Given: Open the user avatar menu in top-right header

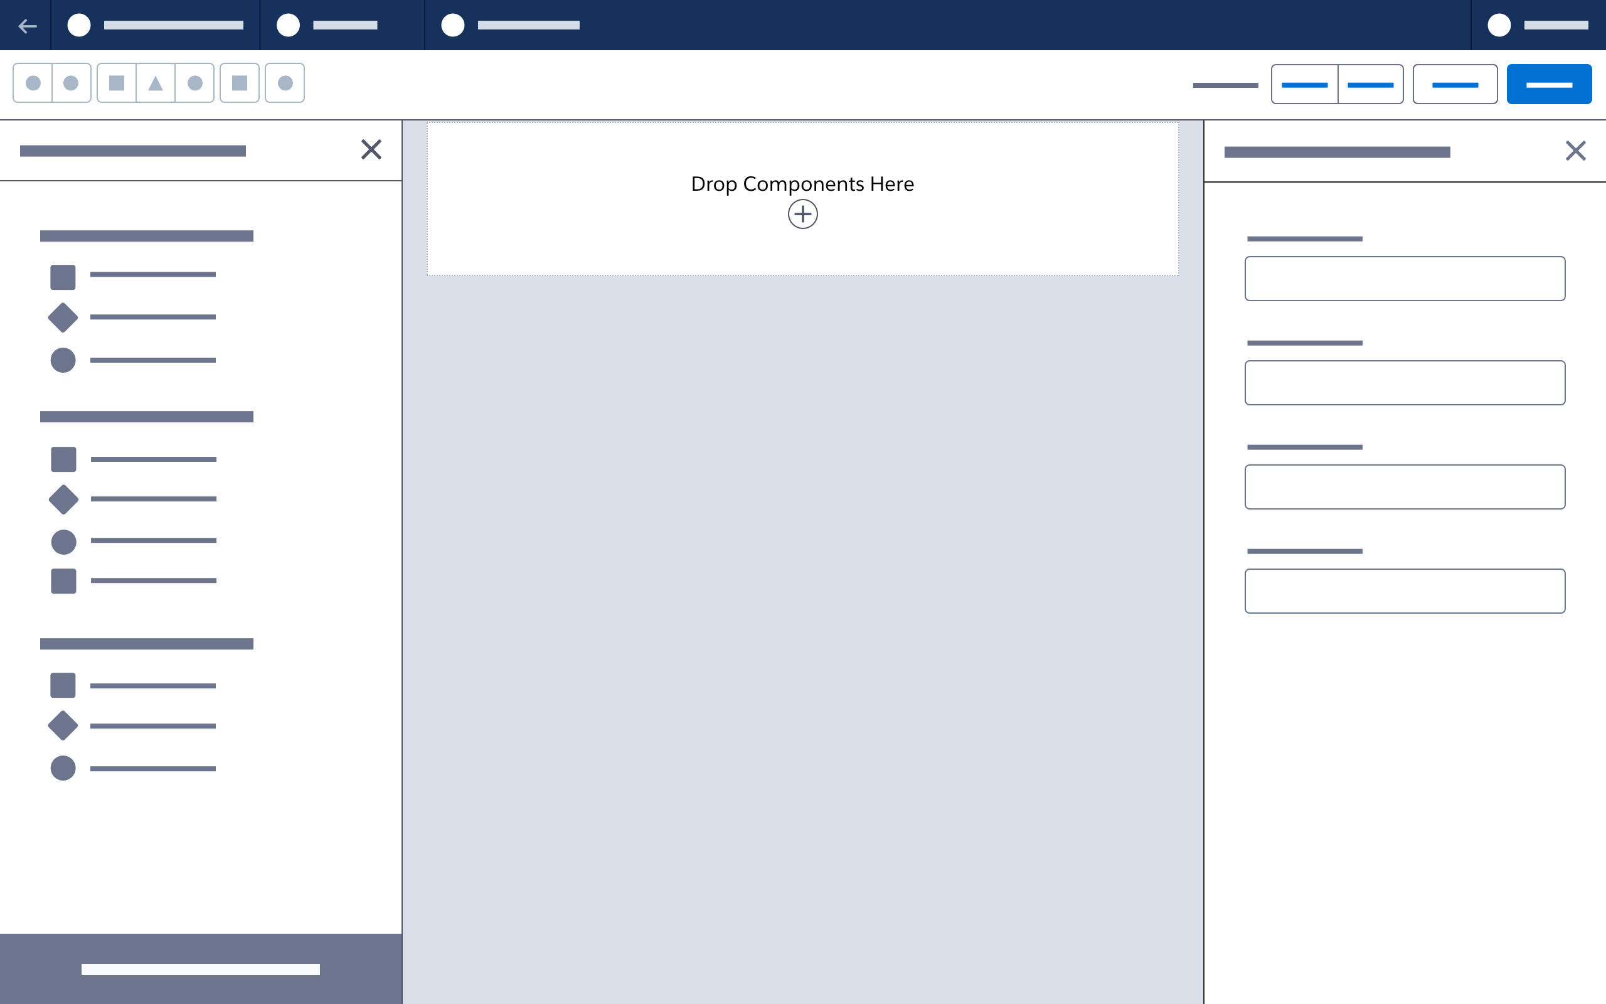Looking at the screenshot, I should click(x=1499, y=25).
